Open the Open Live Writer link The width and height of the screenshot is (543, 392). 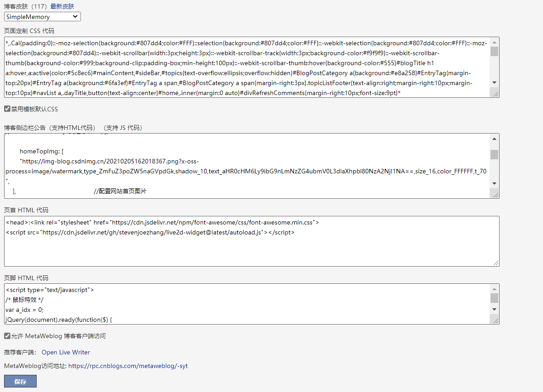coord(66,352)
